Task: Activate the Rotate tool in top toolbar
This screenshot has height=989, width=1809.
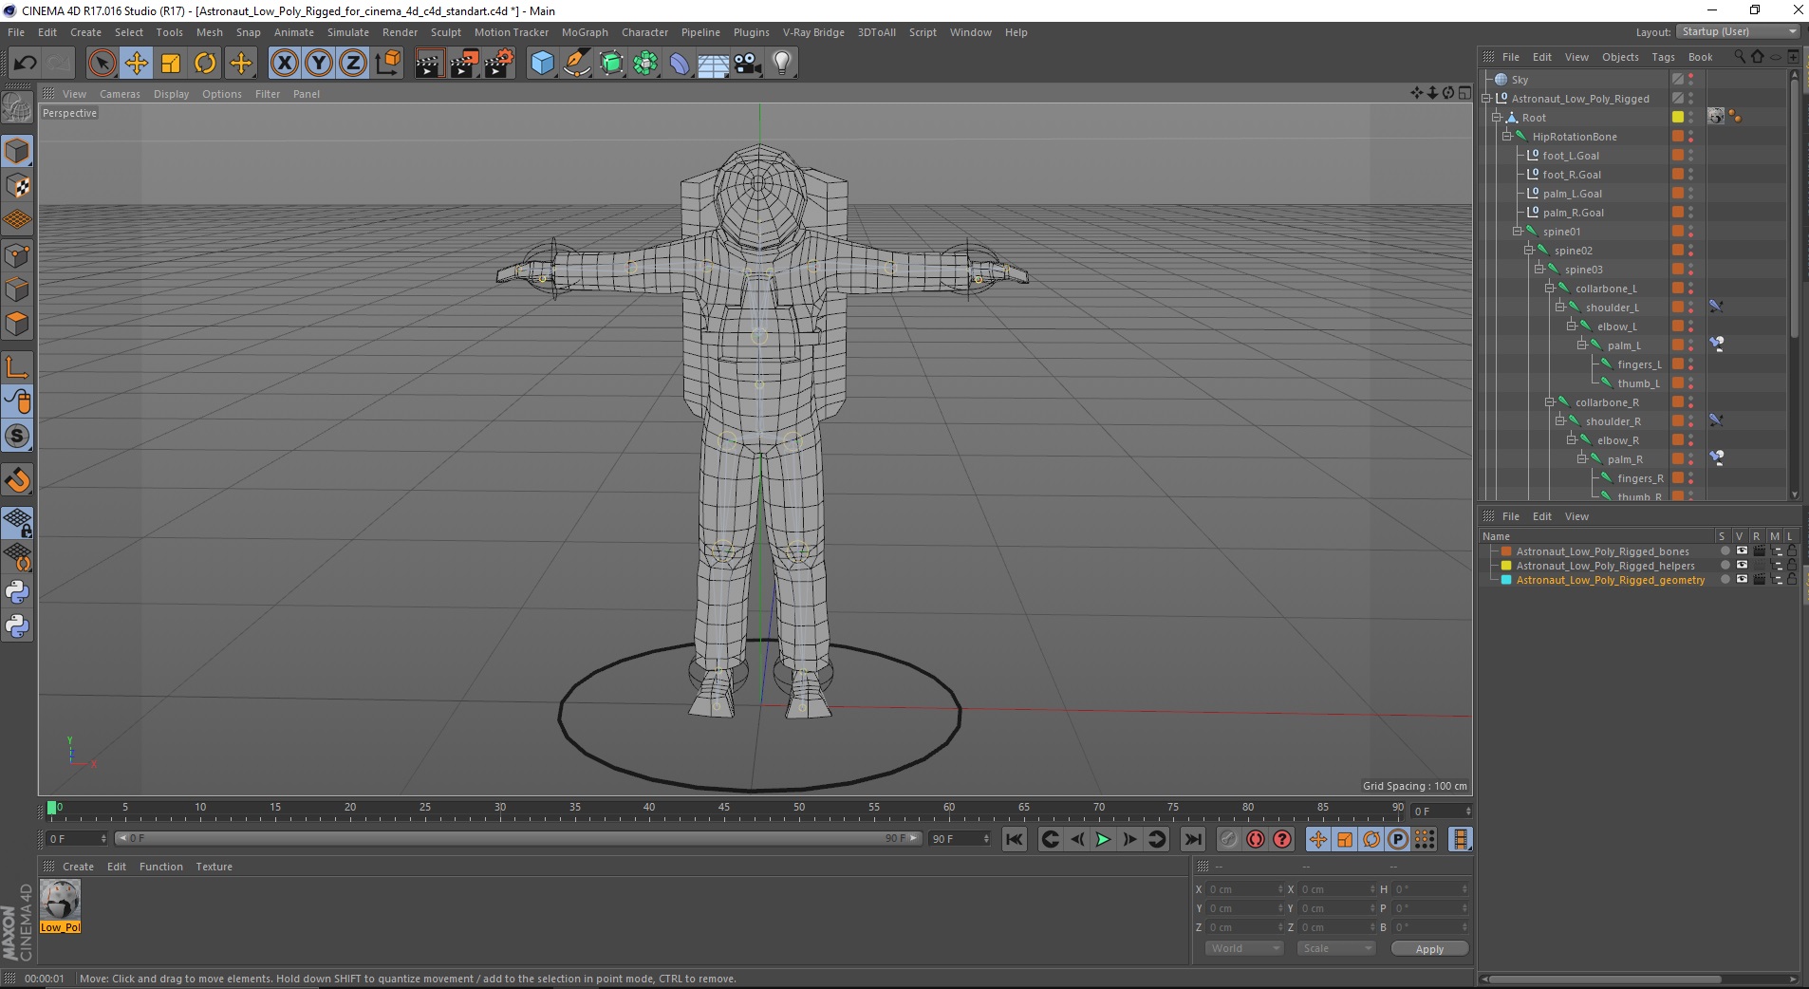Action: [205, 64]
